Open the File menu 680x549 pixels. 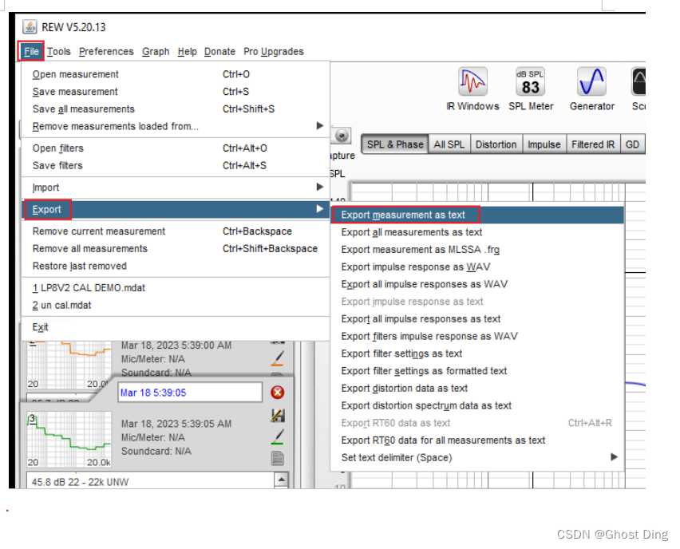click(31, 51)
